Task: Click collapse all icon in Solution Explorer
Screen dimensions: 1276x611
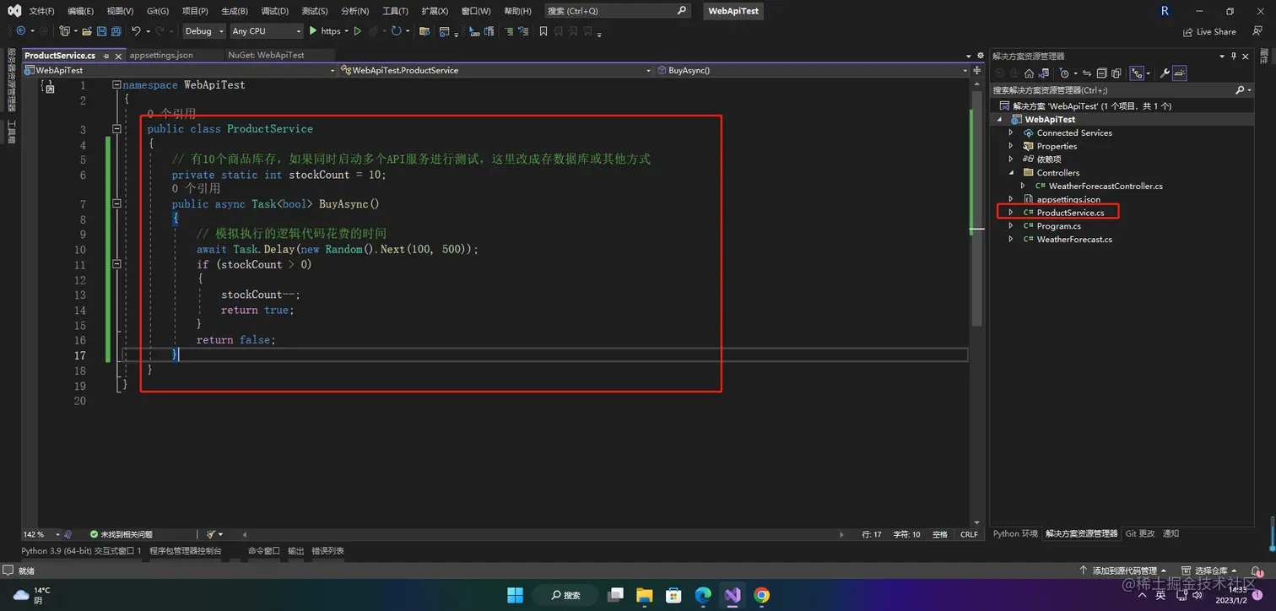Action: coord(1102,73)
